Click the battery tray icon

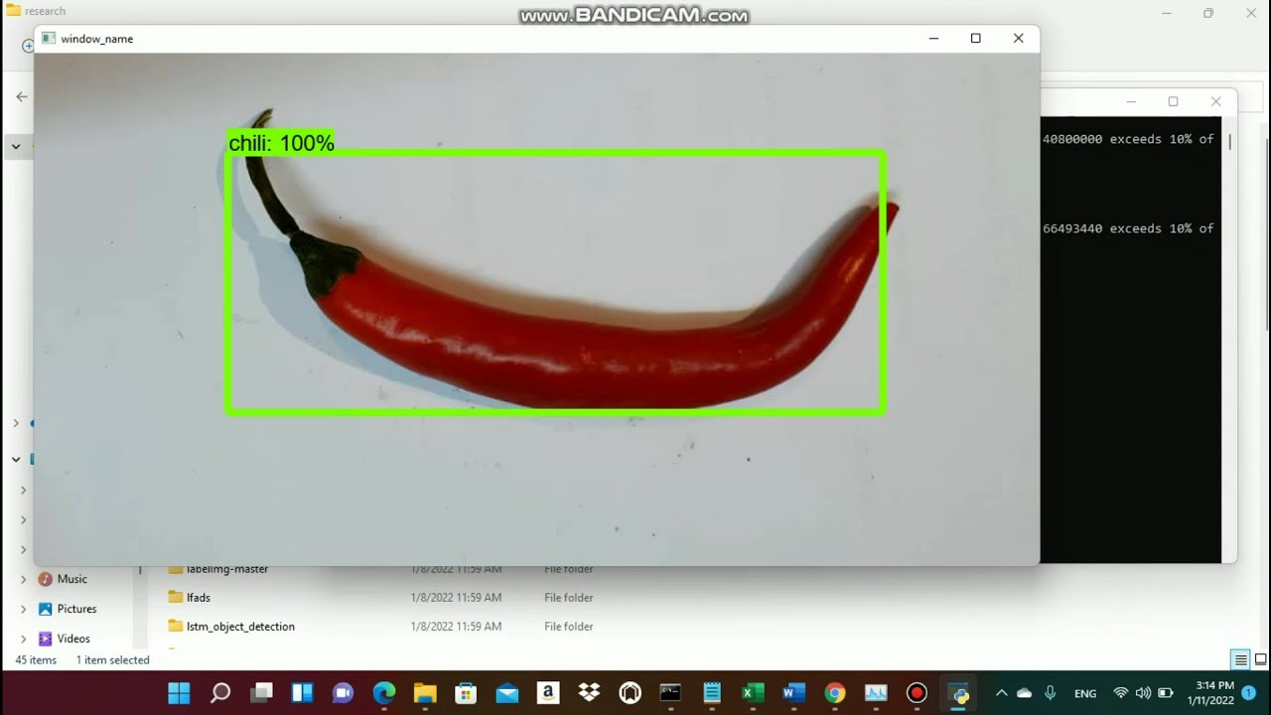point(1165,693)
